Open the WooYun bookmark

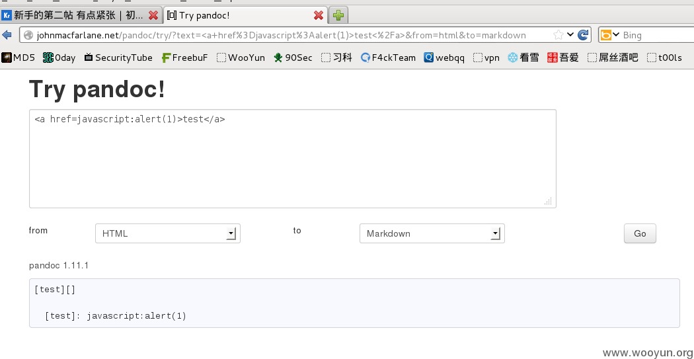coord(241,58)
